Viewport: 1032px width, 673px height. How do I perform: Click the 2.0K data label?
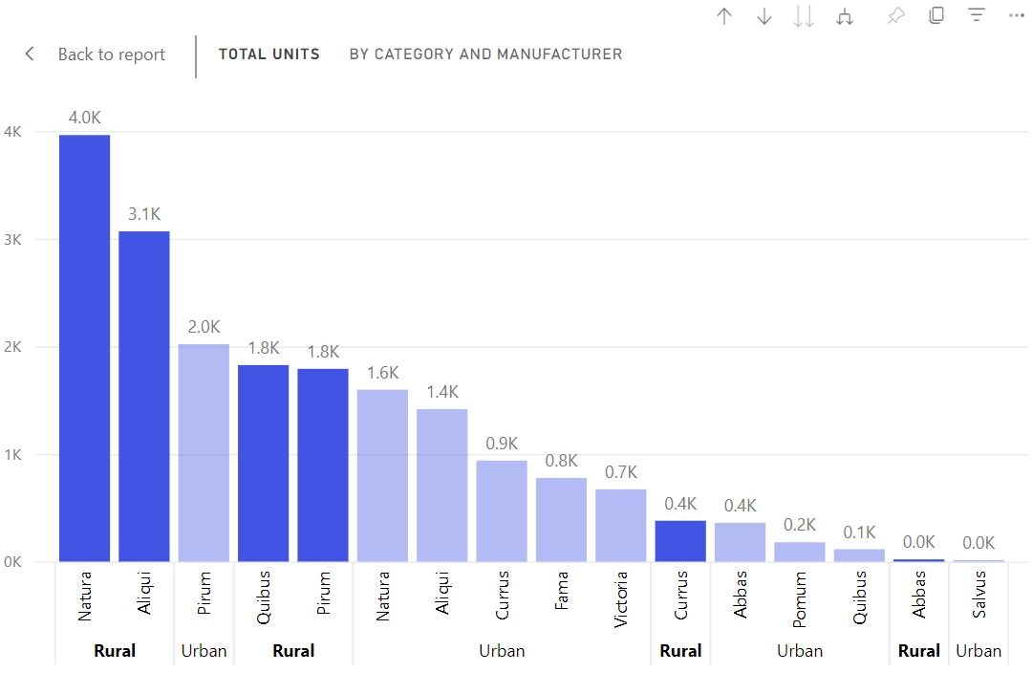coord(204,327)
